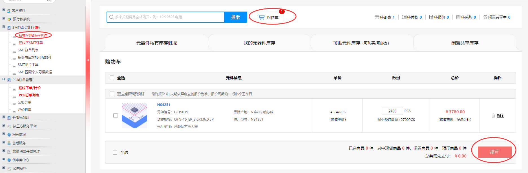Tick the NS4251 item checkbox
This screenshot has height=173, width=528.
(116, 116)
